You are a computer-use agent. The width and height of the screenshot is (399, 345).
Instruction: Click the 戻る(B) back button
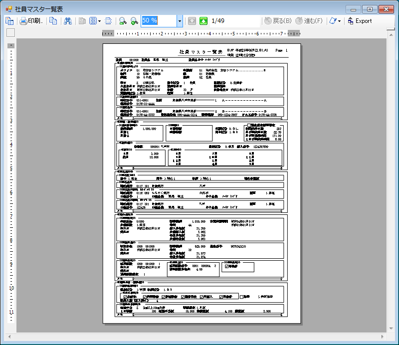pyautogui.click(x=278, y=21)
